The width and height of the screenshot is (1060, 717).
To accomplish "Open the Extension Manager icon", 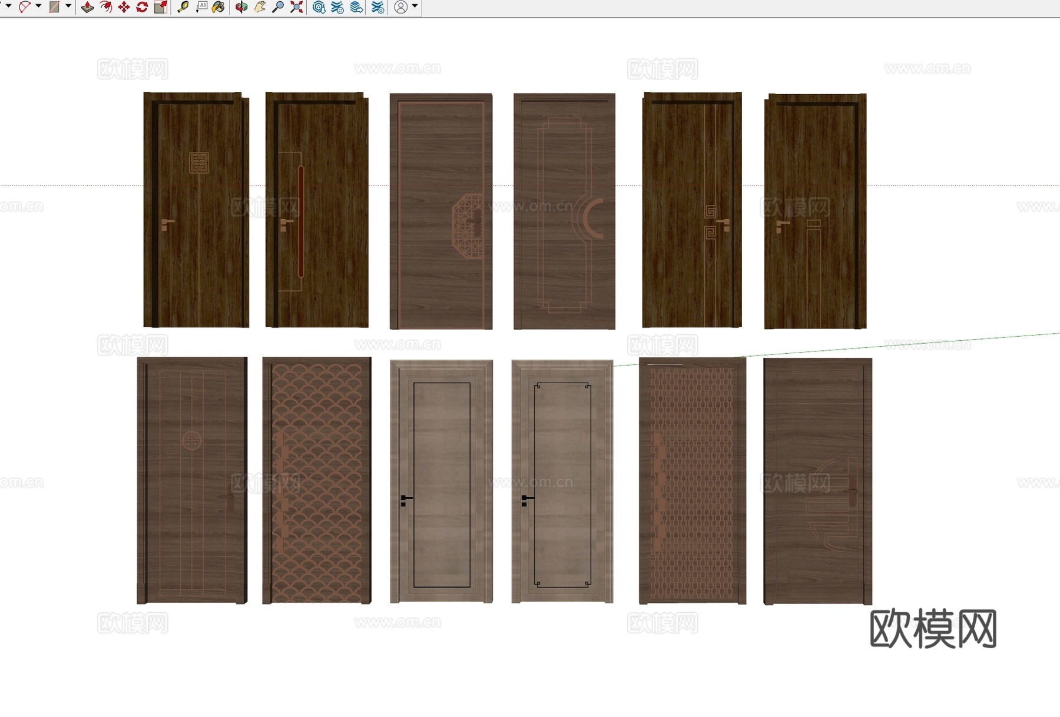I will coord(378,7).
